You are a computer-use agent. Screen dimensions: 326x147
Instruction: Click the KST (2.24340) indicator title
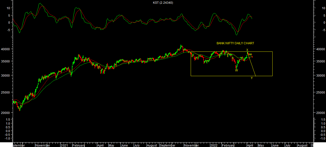pyautogui.click(x=163, y=3)
